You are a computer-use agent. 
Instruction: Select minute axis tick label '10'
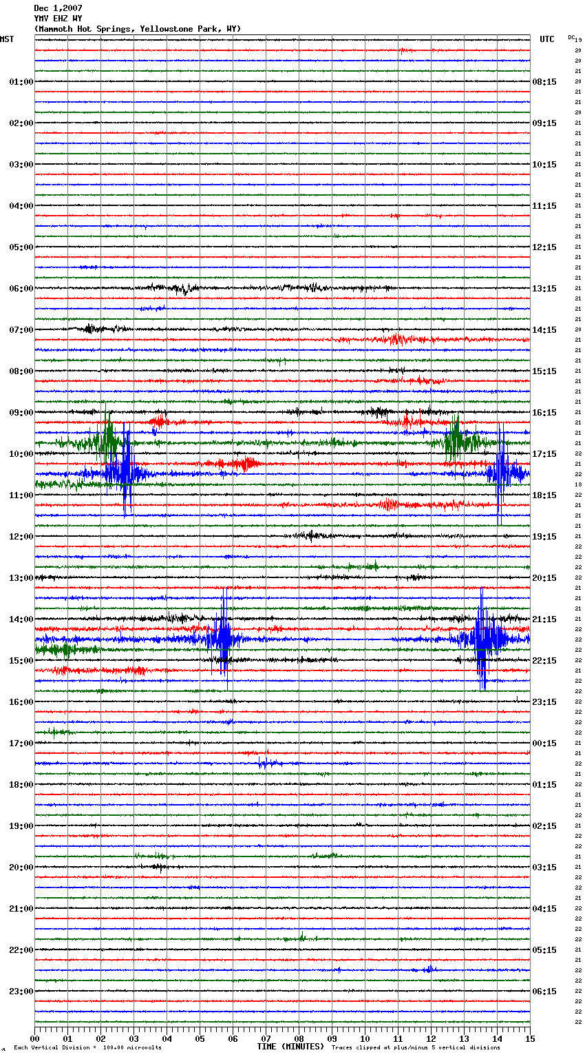365,1038
